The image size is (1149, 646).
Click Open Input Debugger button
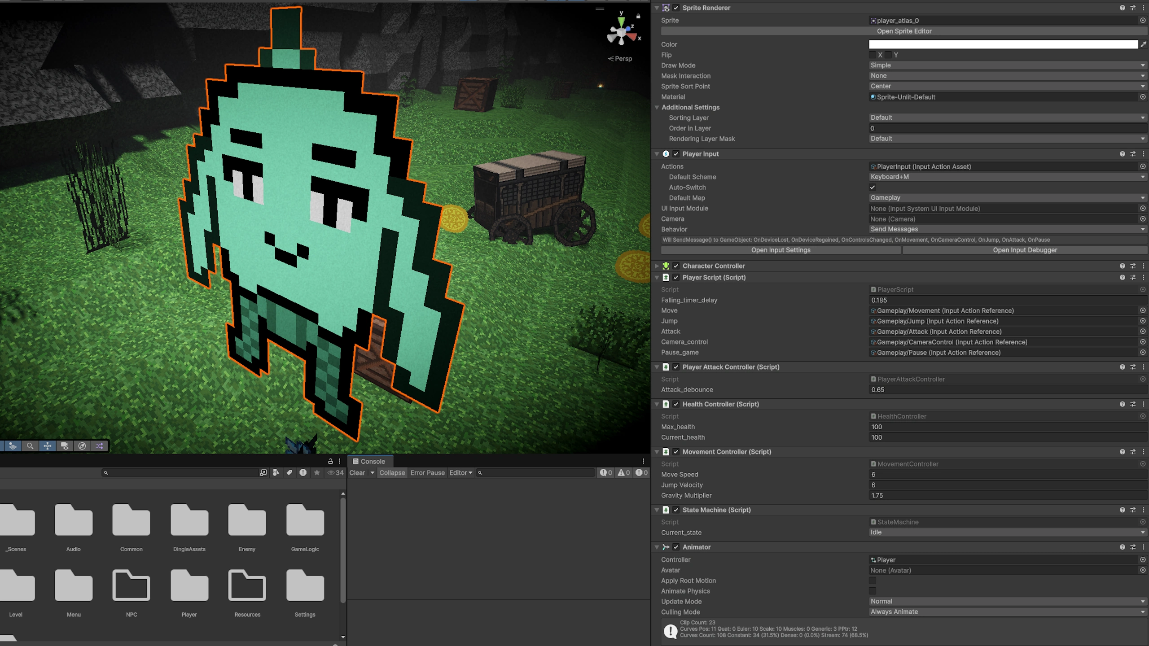point(1025,250)
